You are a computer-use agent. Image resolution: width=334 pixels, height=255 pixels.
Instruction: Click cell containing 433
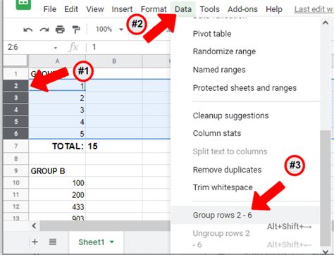tap(57, 206)
